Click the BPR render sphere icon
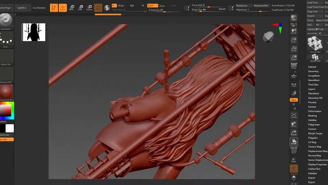 coord(294,18)
